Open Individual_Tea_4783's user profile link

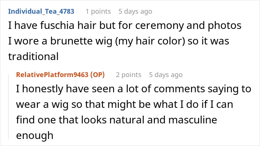point(41,11)
